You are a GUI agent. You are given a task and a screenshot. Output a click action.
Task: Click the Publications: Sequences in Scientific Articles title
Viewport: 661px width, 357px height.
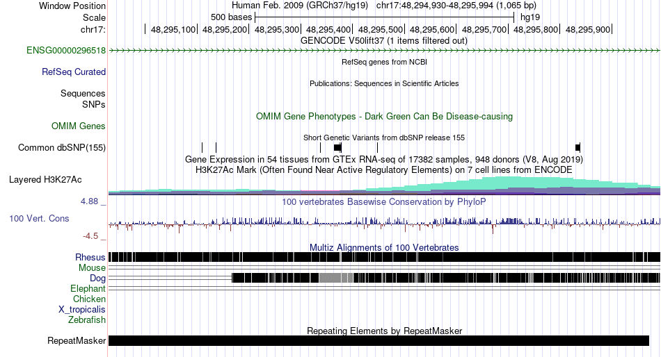click(x=384, y=83)
